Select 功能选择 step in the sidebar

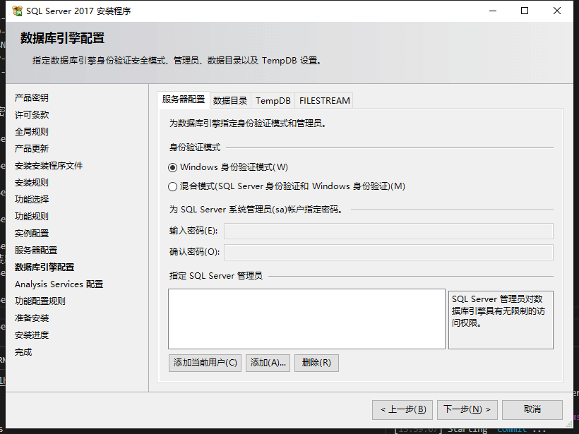tap(32, 200)
